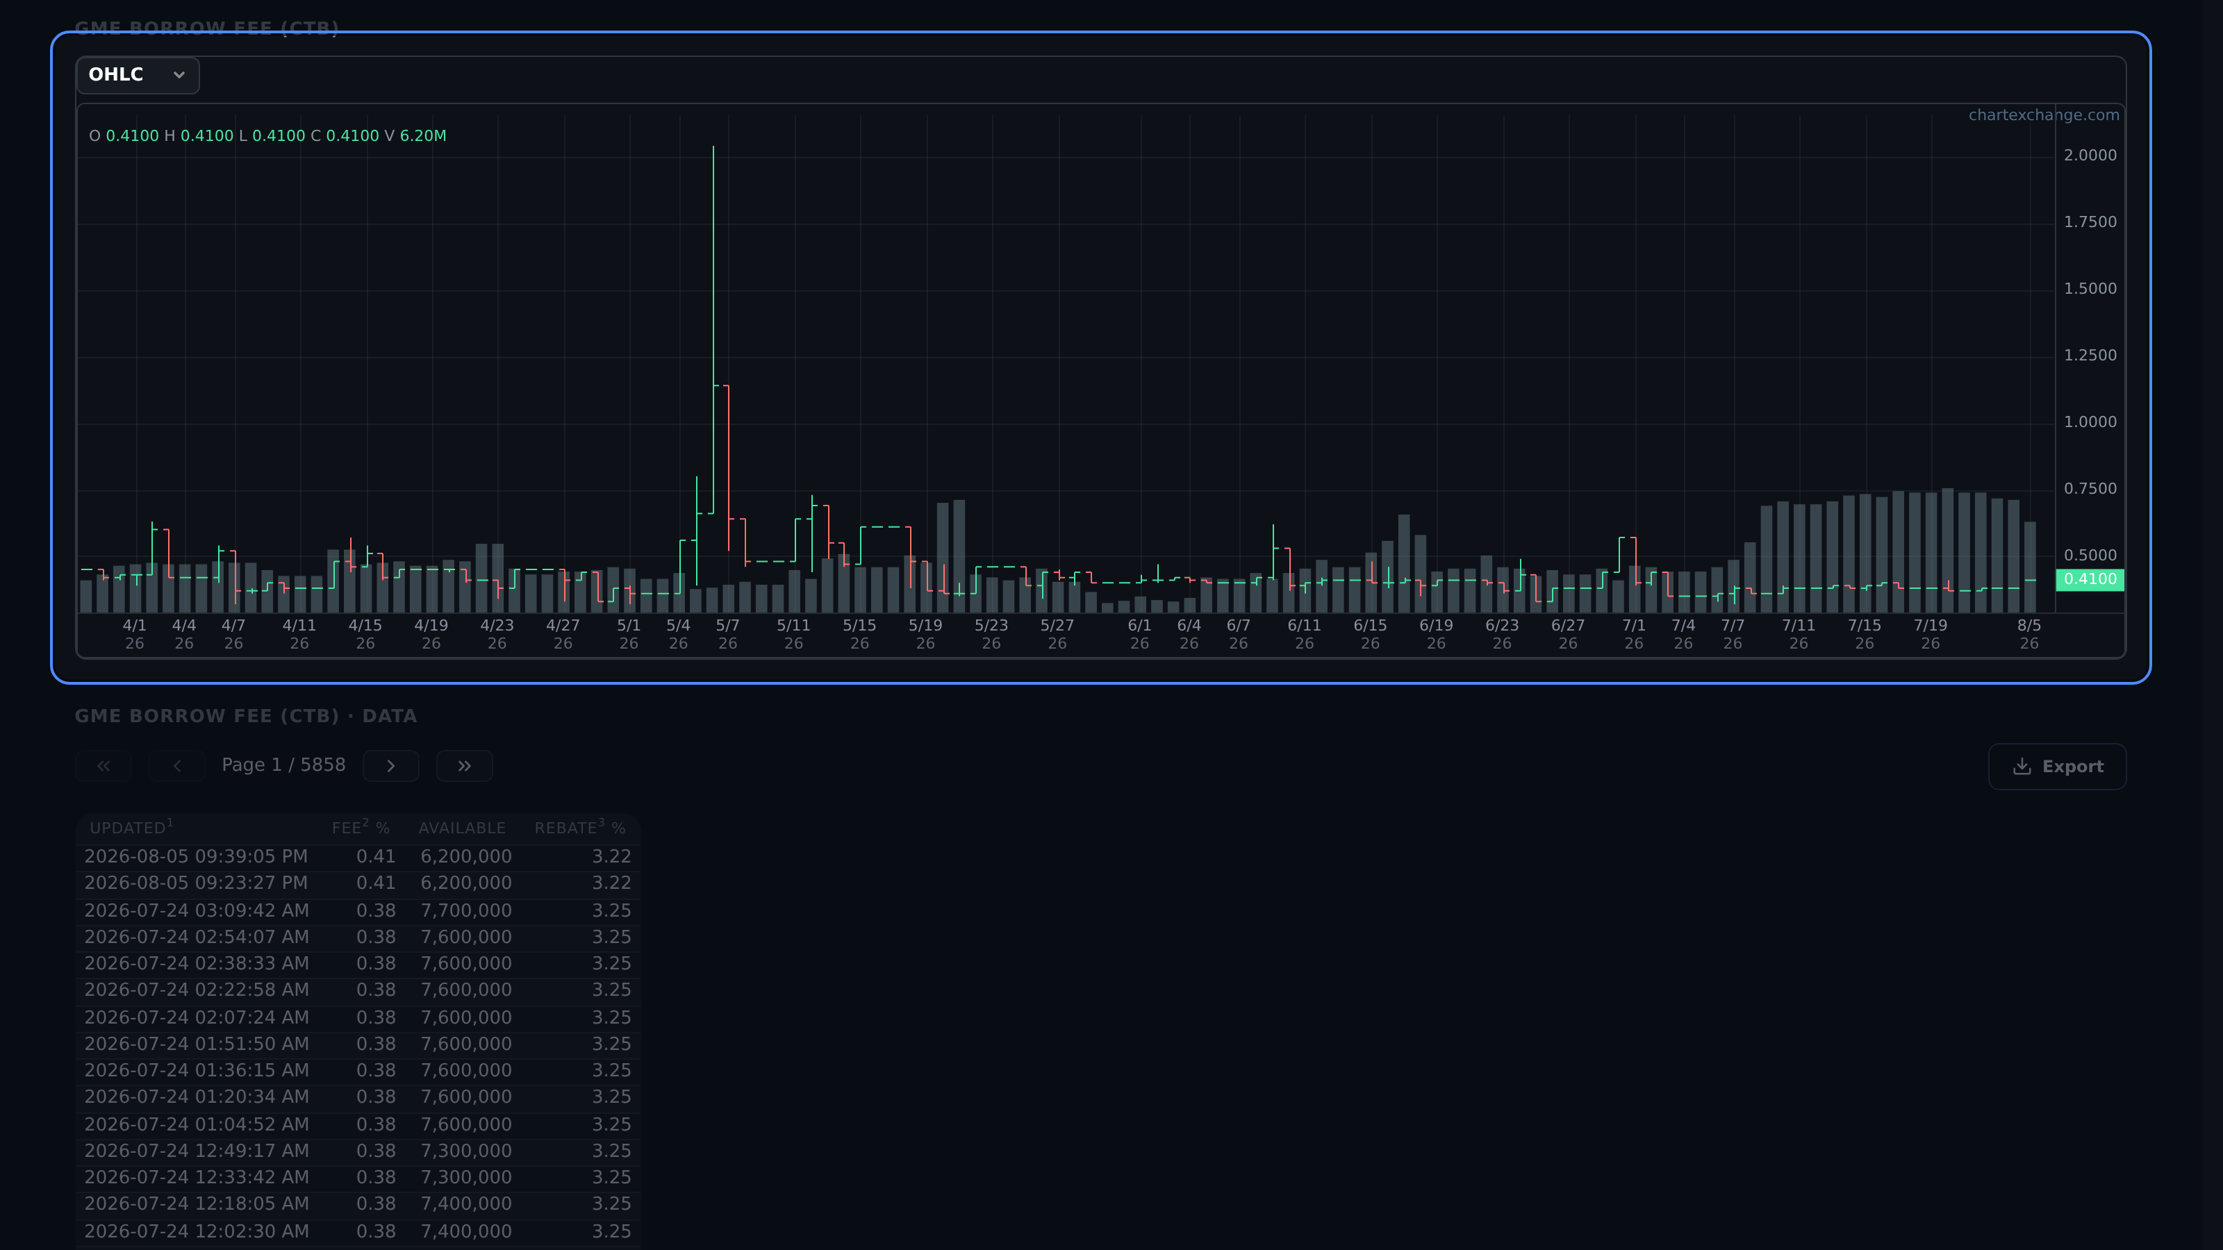Select row 2026-07-24 03:09:42 AM

tap(358, 911)
